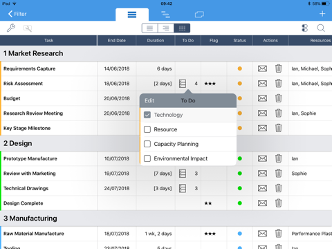Email the Review with Marketing task

pos(262,174)
